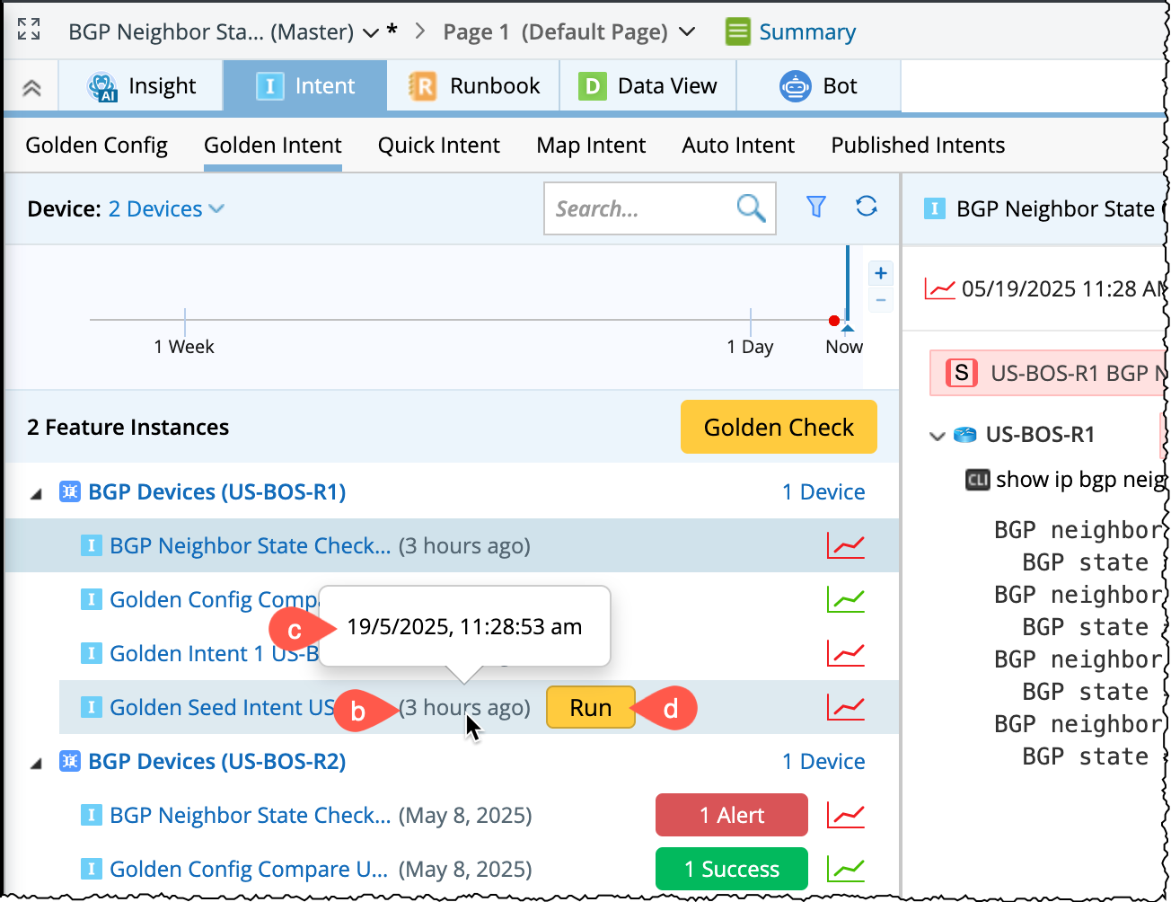Image resolution: width=1171 pixels, height=902 pixels.
Task: Click the refresh icon beside the filter
Action: pos(866,208)
